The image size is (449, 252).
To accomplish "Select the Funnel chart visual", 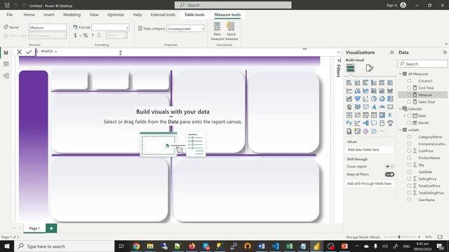I will coord(357,99).
